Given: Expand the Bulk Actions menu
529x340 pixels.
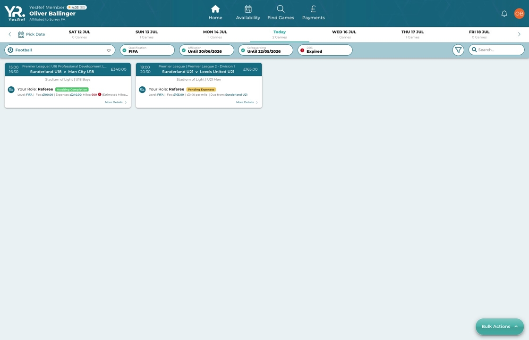Looking at the screenshot, I should click(x=500, y=326).
